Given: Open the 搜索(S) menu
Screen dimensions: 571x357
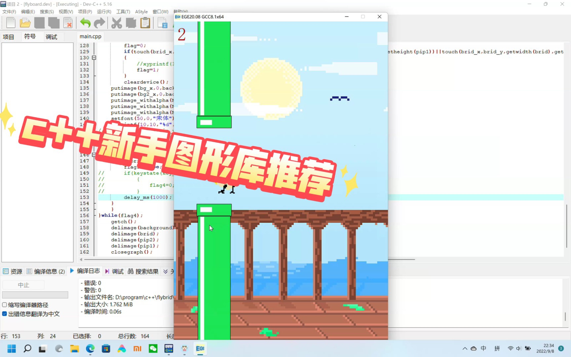Looking at the screenshot, I should 47,12.
